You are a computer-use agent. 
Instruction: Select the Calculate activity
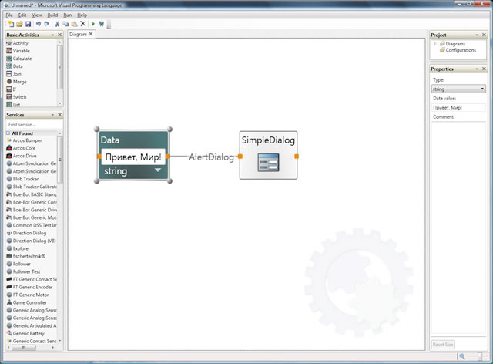point(22,59)
